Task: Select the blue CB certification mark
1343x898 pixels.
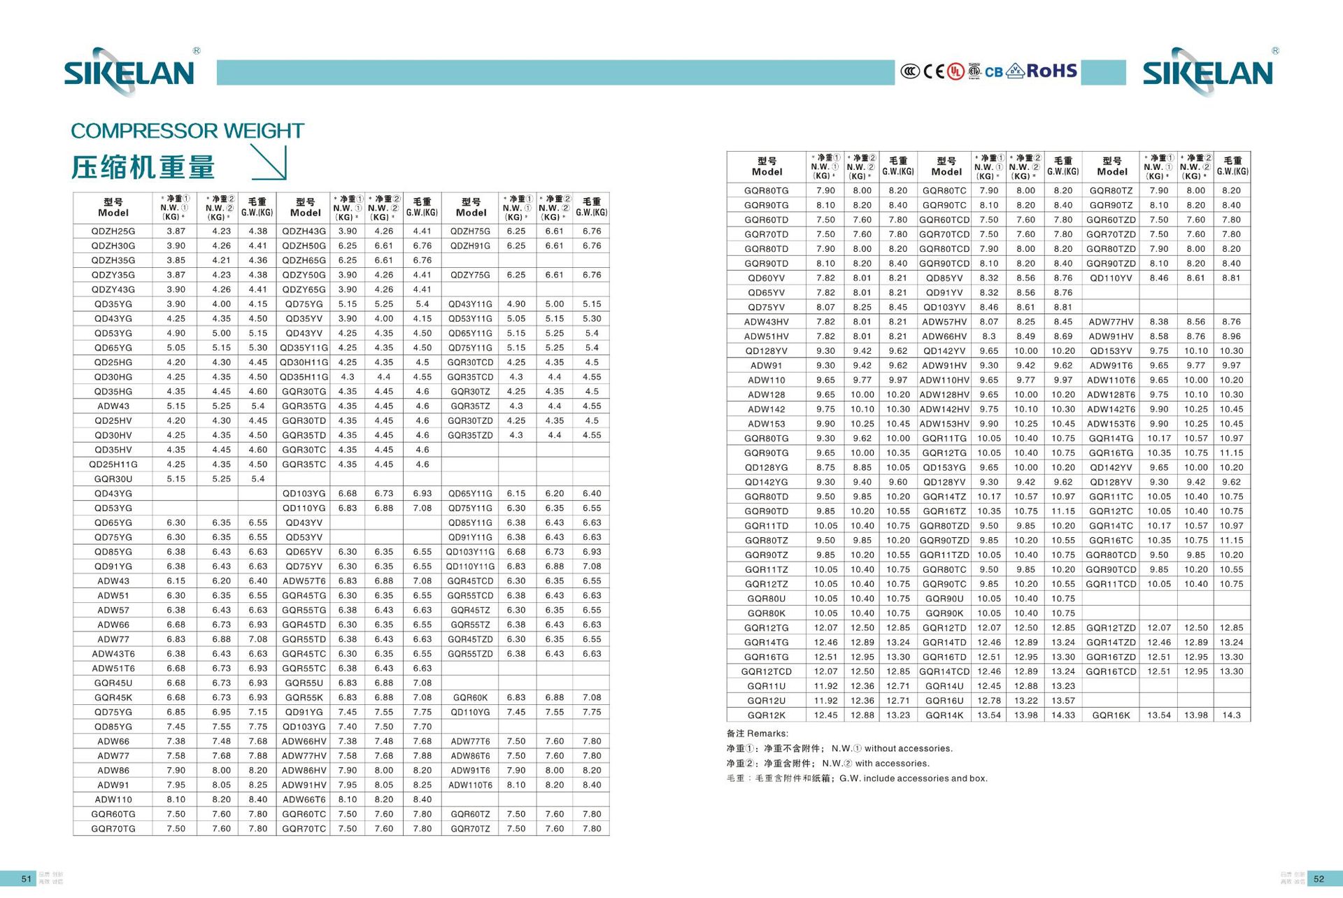Action: [994, 72]
